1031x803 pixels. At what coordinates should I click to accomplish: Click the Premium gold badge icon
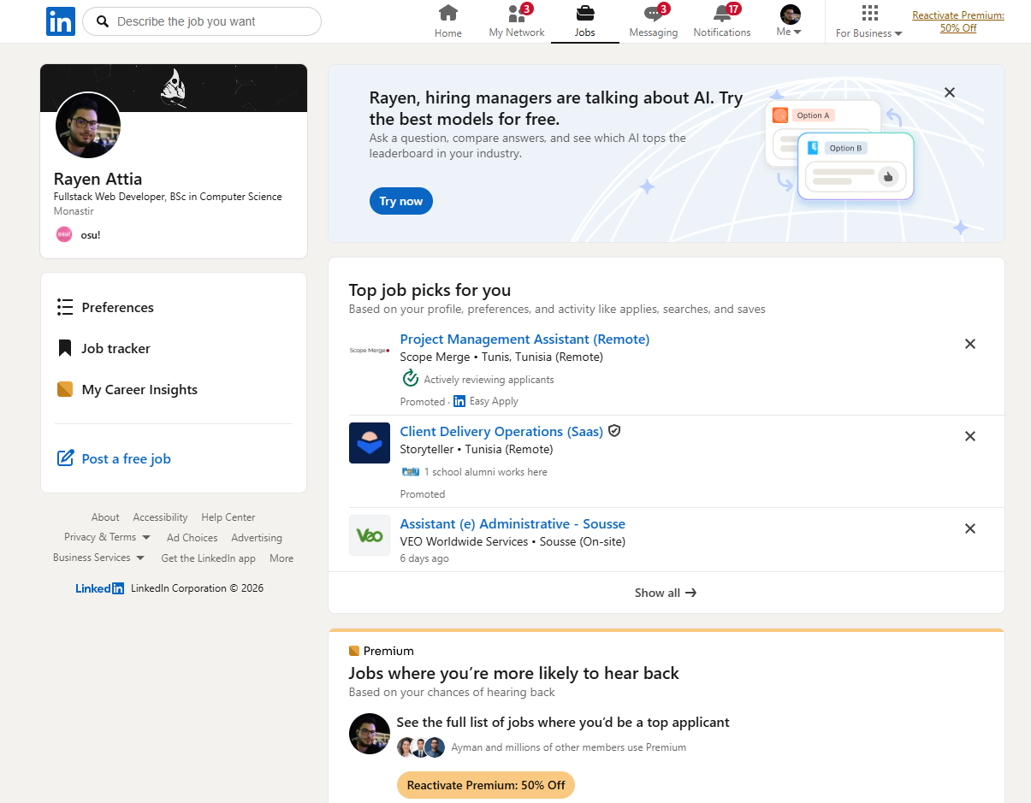coord(354,651)
